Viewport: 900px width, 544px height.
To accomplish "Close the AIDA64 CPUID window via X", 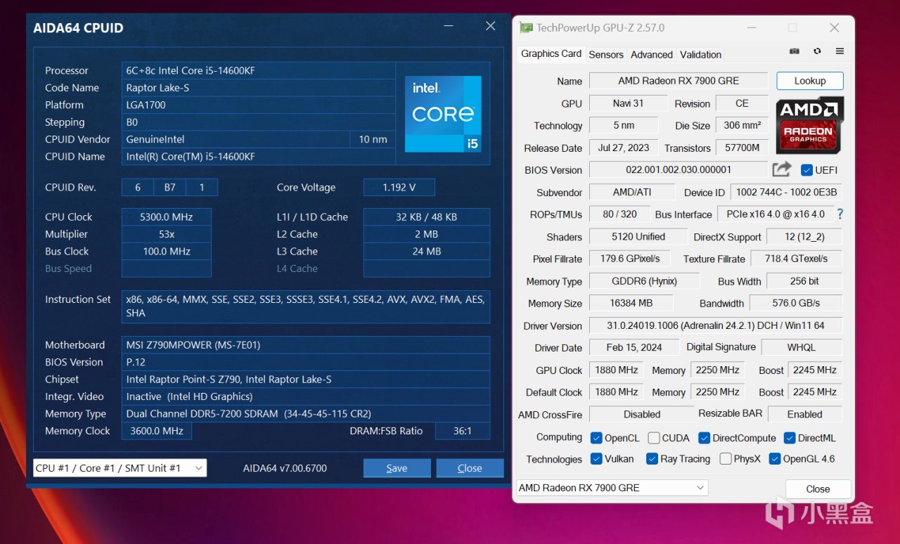I will click(x=491, y=26).
